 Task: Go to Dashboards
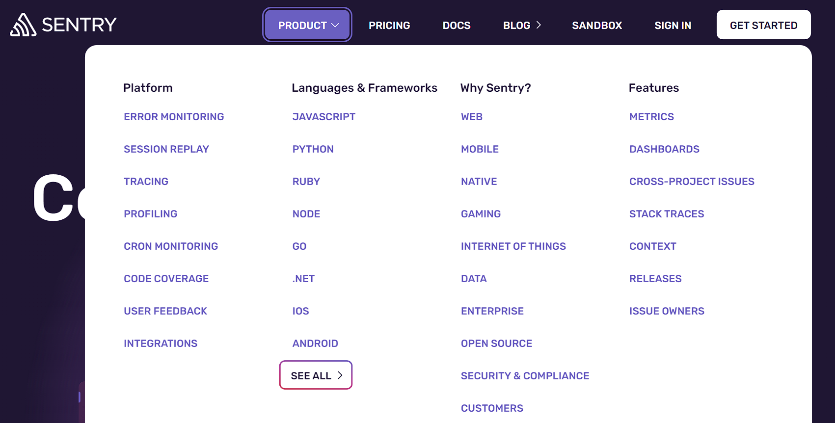tap(665, 149)
